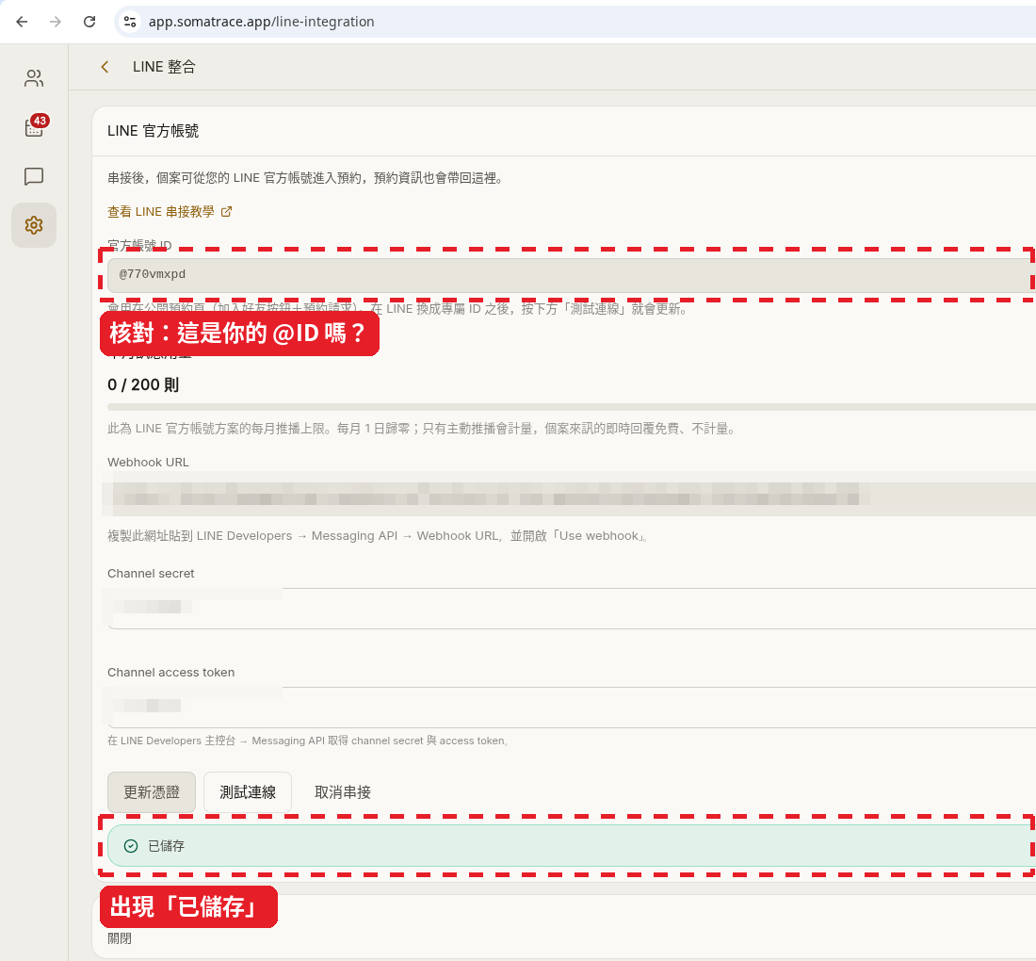The width and height of the screenshot is (1036, 961).
Task: Click the 取消串接 button
Action: tap(342, 791)
